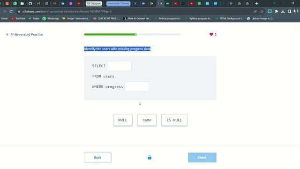
Task: Toggle the browser side panel
Action: 289,11
